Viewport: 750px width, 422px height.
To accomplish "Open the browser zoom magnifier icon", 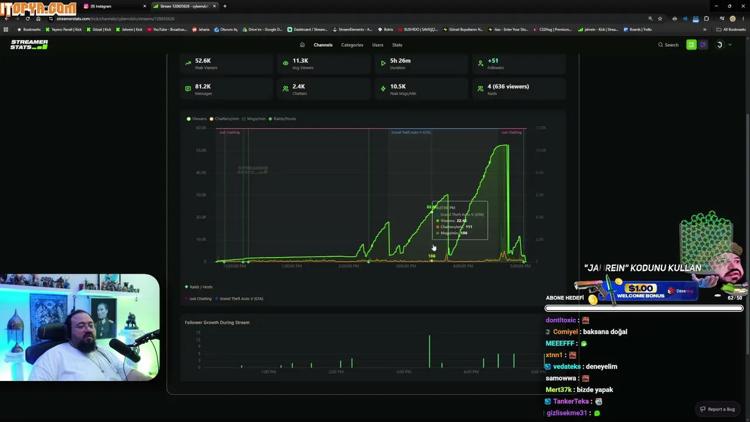I will coord(650,19).
